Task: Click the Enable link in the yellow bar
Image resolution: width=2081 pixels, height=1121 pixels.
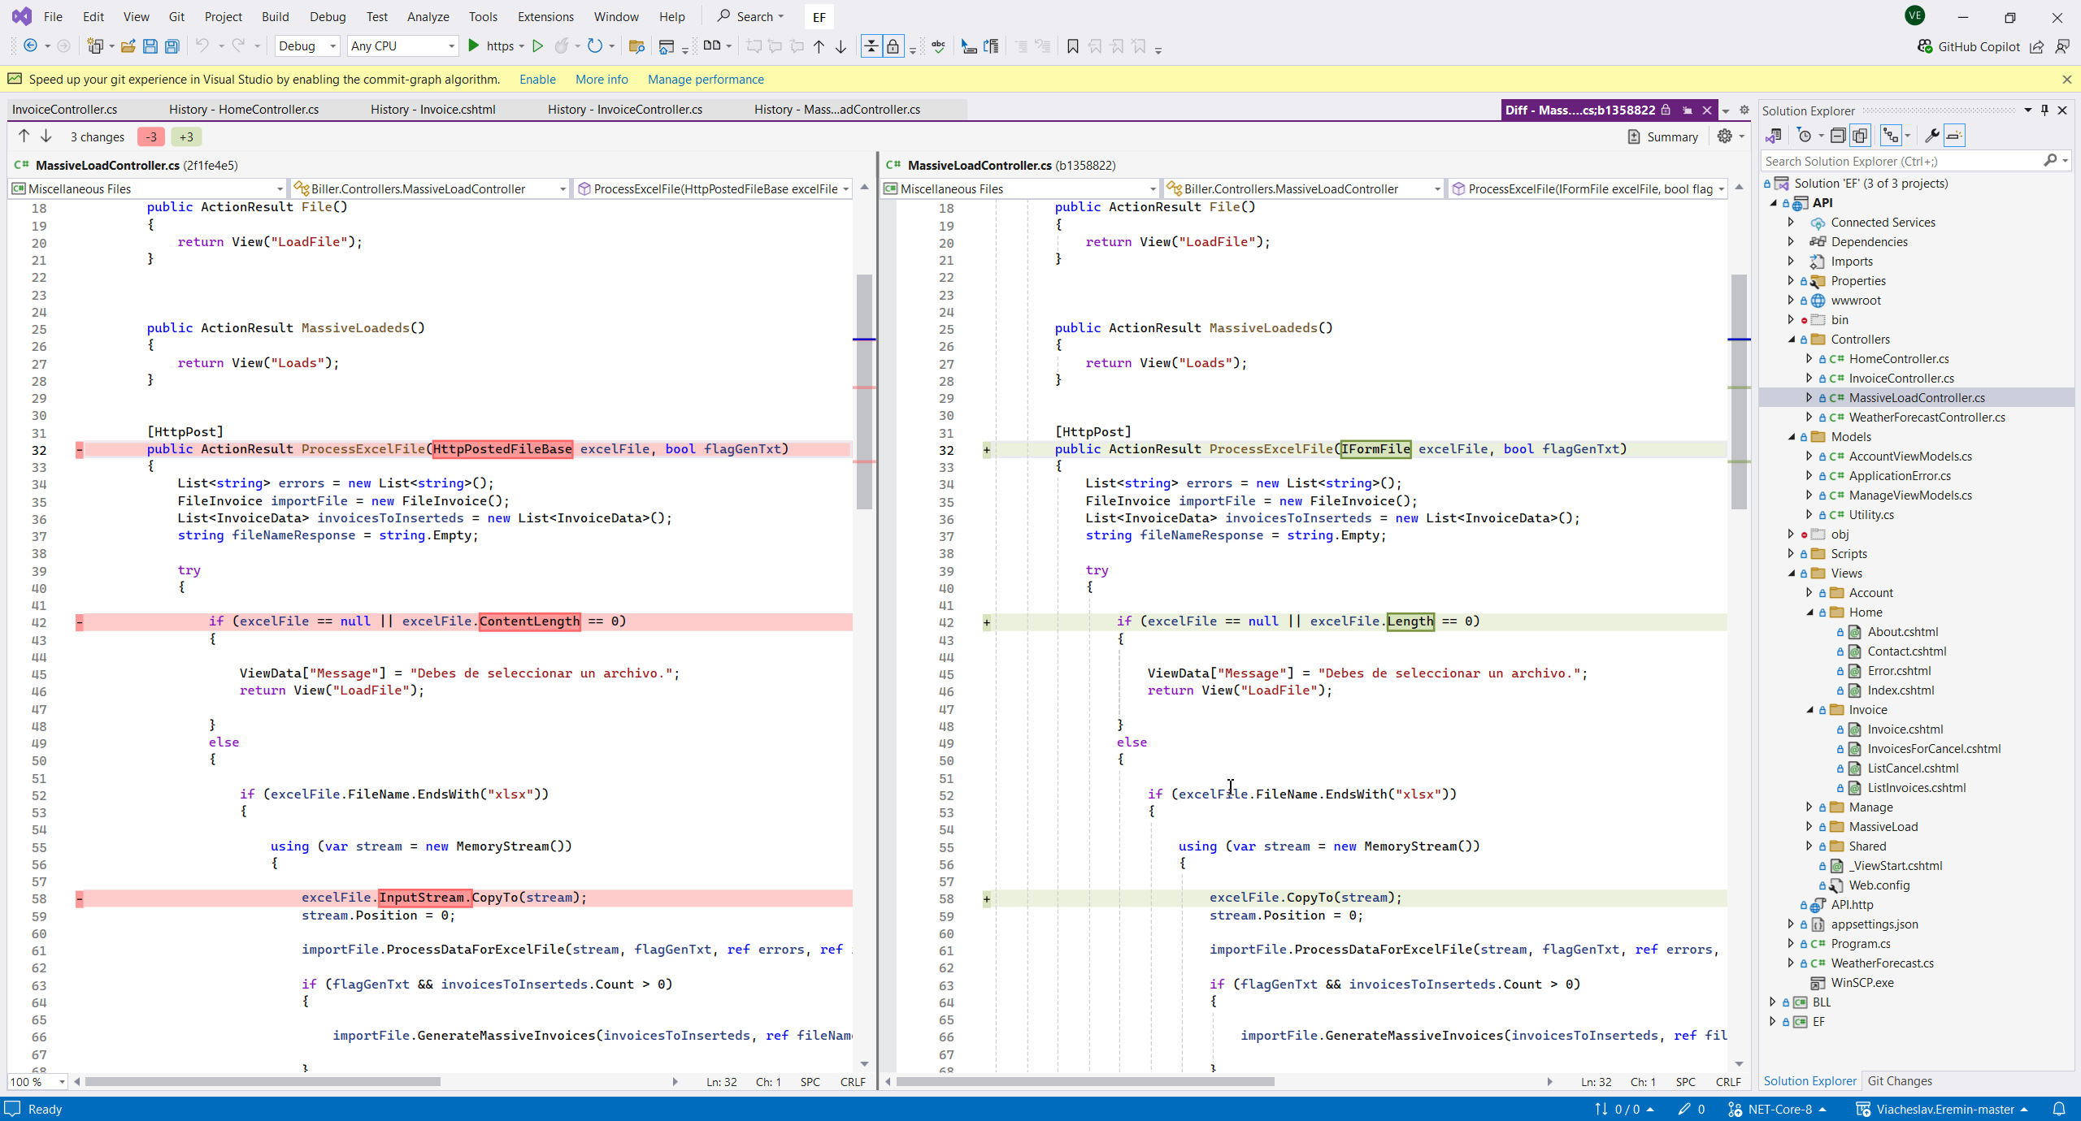Action: coord(537,80)
